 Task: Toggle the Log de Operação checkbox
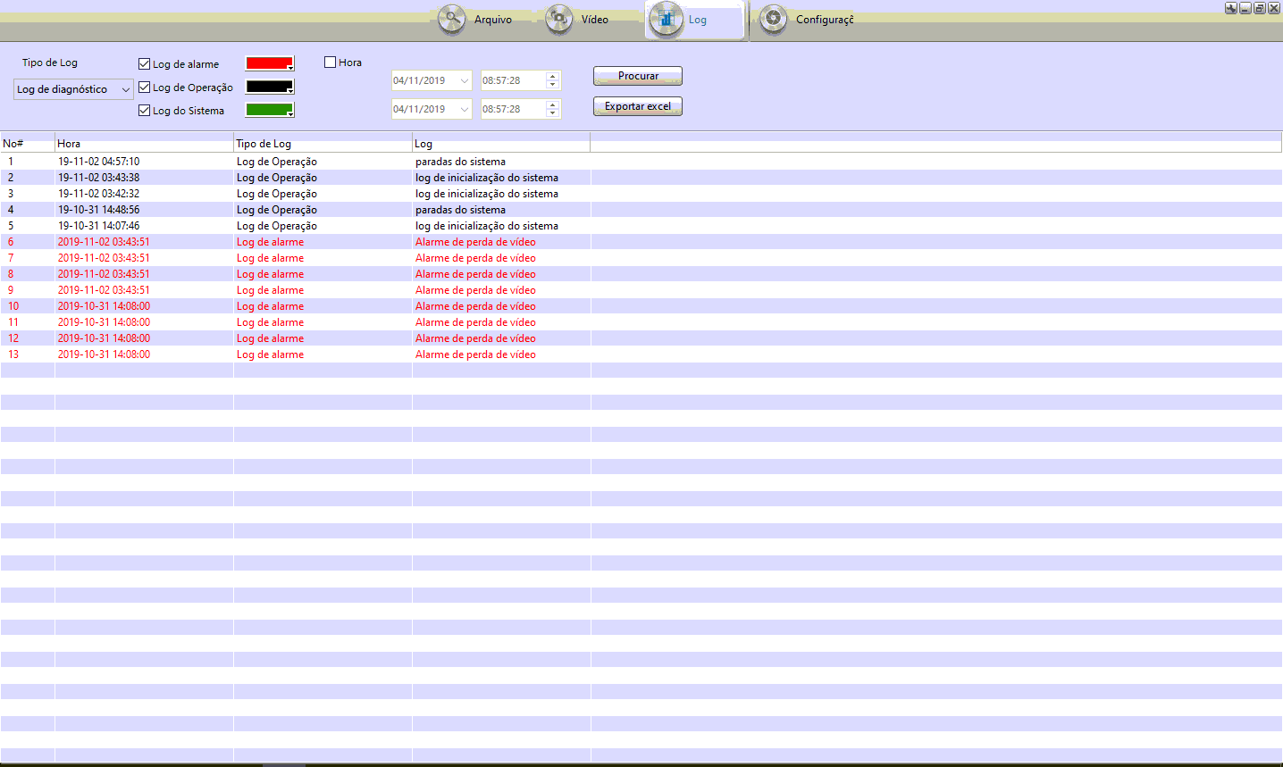(145, 88)
